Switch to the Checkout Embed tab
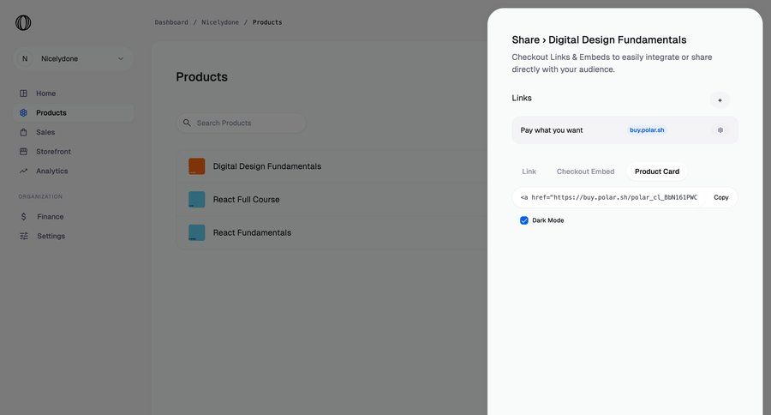This screenshot has height=415, width=771. coord(585,171)
